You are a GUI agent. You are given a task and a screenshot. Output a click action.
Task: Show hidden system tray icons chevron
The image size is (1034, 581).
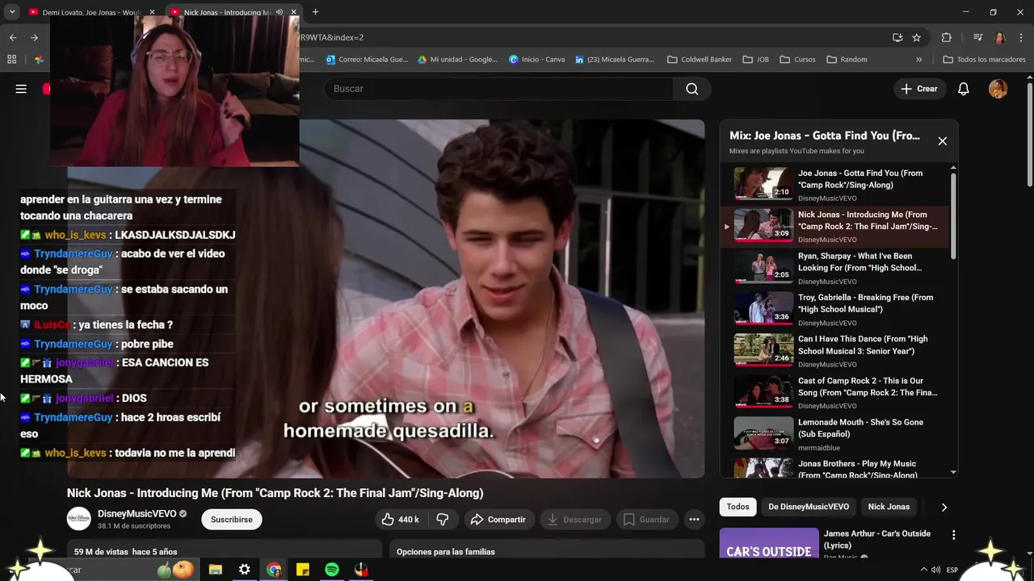coord(924,570)
